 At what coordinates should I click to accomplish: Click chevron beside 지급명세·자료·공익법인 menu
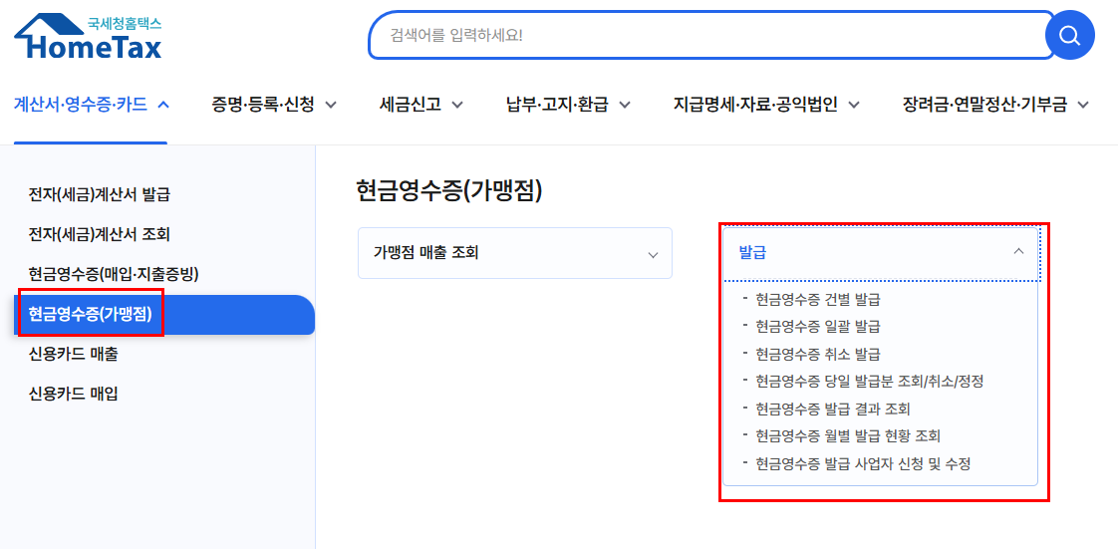tap(854, 106)
